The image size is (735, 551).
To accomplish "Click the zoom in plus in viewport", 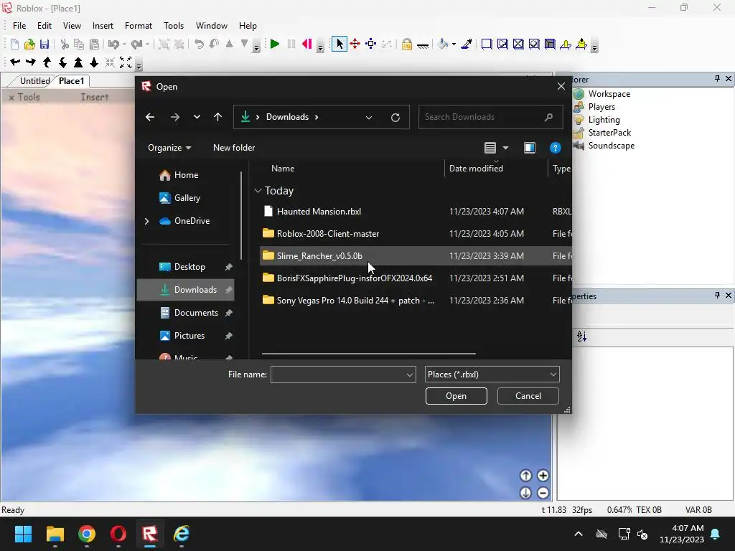I will tap(543, 476).
